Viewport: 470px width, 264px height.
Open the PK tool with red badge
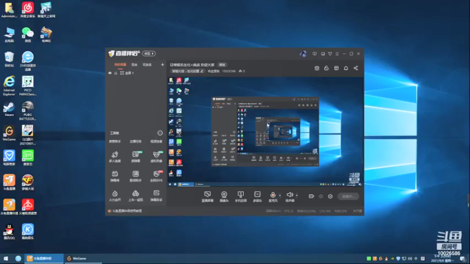156,177
